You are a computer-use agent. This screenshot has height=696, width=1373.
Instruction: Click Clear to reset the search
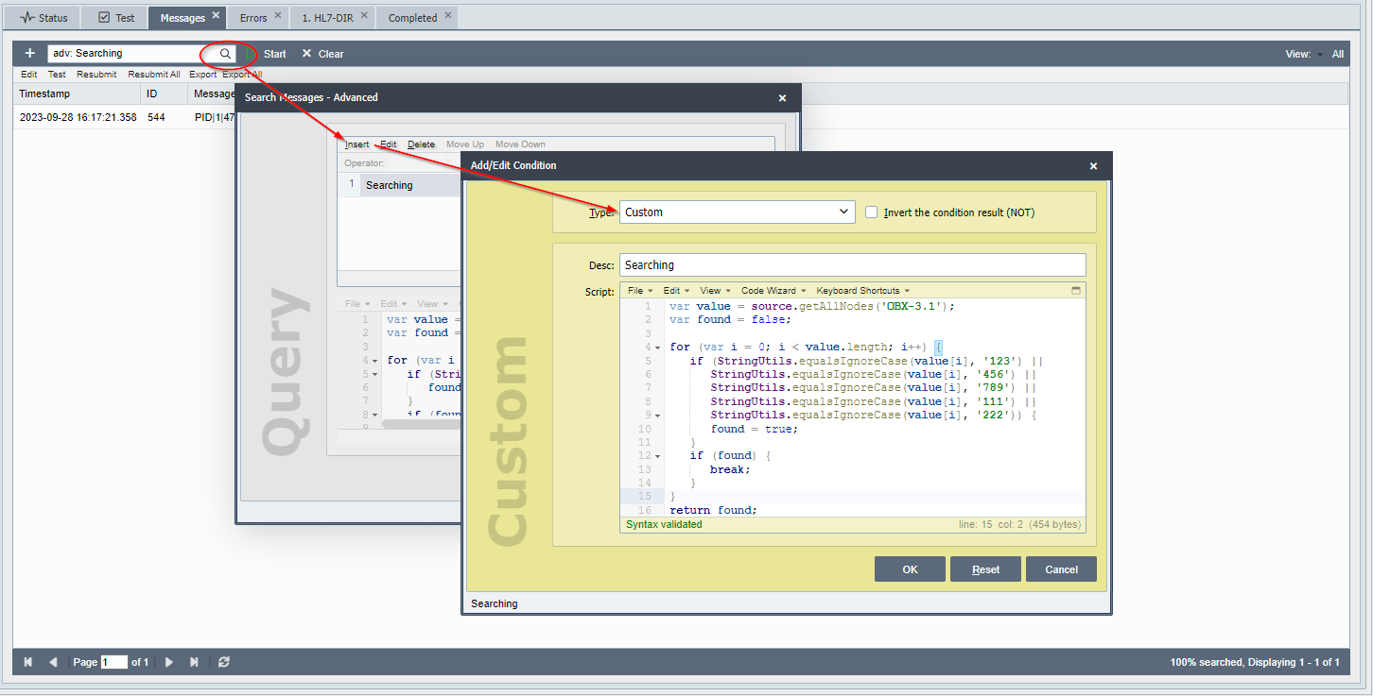click(331, 54)
